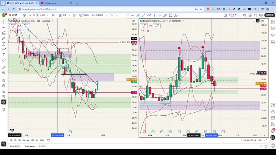The image size is (276, 155).
Task: Enter fullscreen chart mode
Action: [256, 15]
